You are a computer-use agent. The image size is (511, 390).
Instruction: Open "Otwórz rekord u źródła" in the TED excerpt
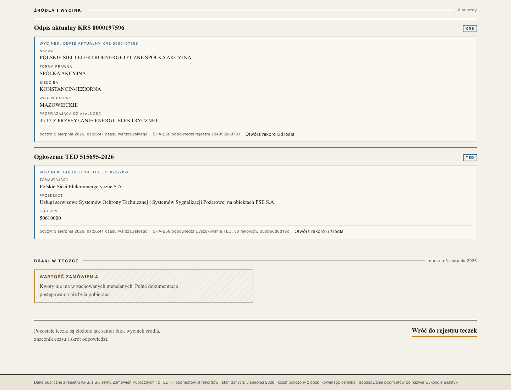319,232
